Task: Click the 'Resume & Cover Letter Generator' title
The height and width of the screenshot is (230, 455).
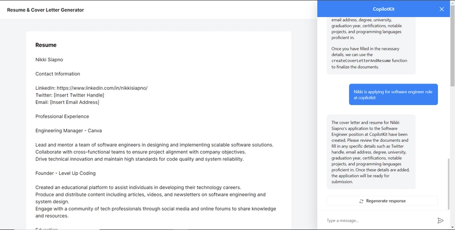Action: 45,10
